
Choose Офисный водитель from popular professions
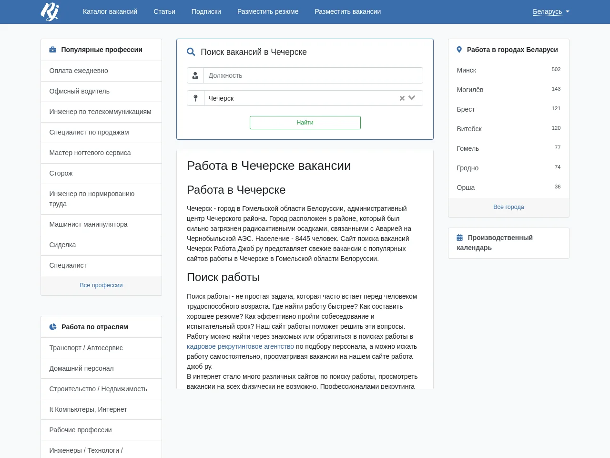point(101,91)
